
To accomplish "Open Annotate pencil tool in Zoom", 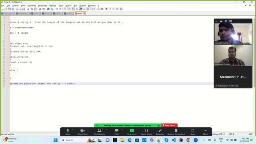I will pos(160,132).
